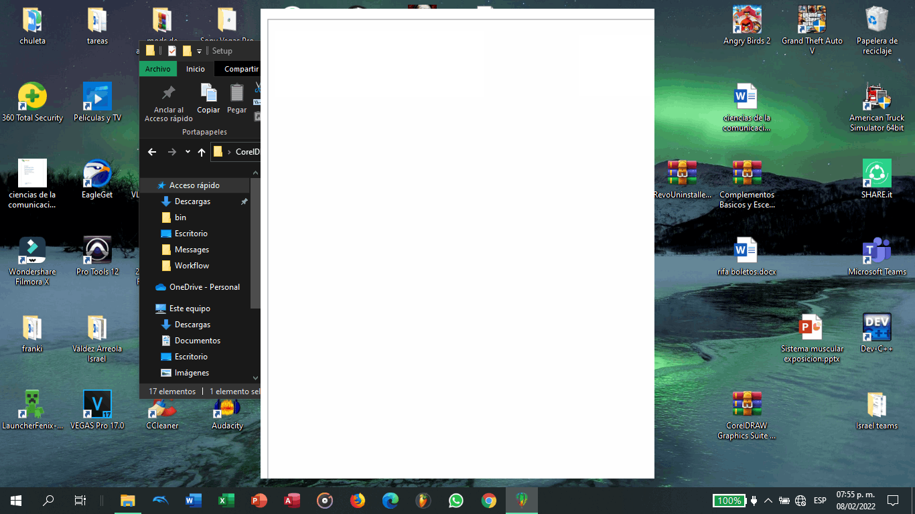This screenshot has height=514, width=915.
Task: Go back in File Explorer navigation
Action: coord(152,152)
